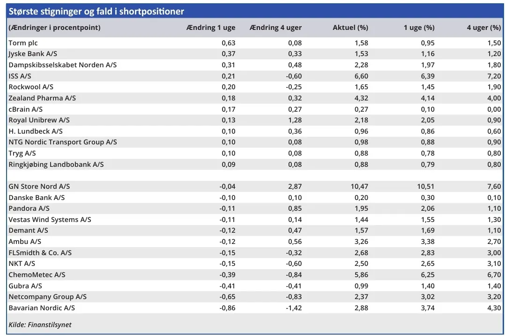Image resolution: width=505 pixels, height=336 pixels.
Task: Click the '4 uger (%)' column header
Action: [483, 28]
